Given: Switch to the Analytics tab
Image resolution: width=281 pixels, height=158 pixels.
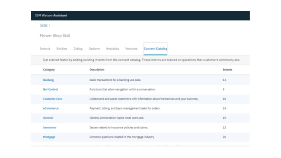Looking at the screenshot, I should click(112, 49).
